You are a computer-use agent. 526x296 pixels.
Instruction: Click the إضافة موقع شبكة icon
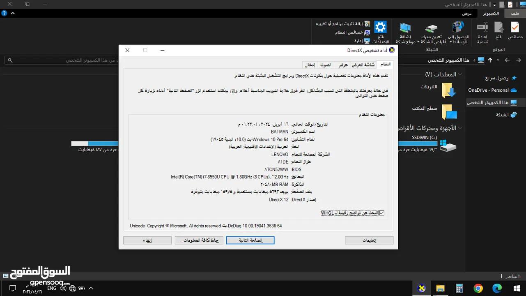point(405,33)
